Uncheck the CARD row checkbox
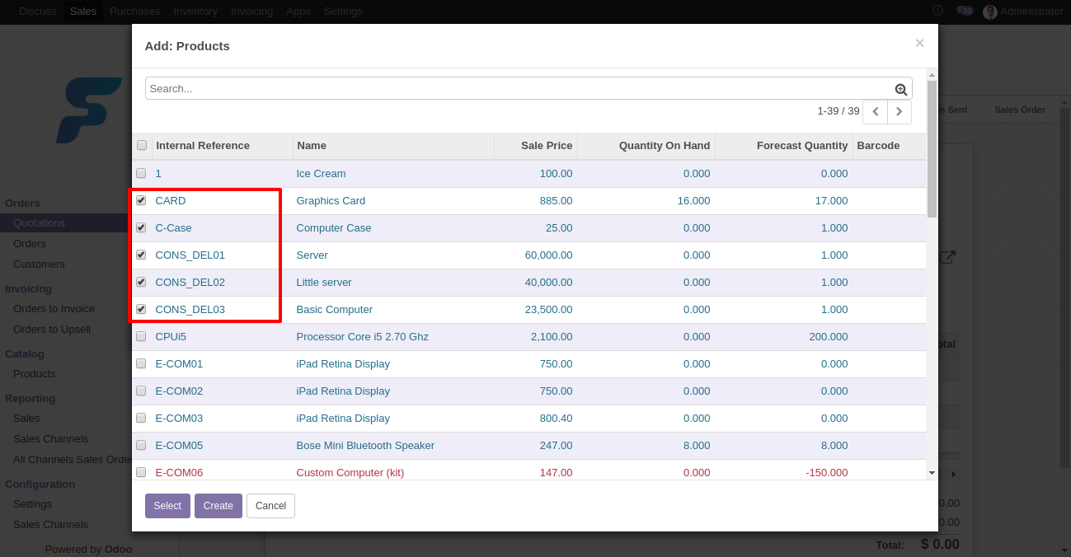Image resolution: width=1071 pixels, height=557 pixels. tap(141, 200)
